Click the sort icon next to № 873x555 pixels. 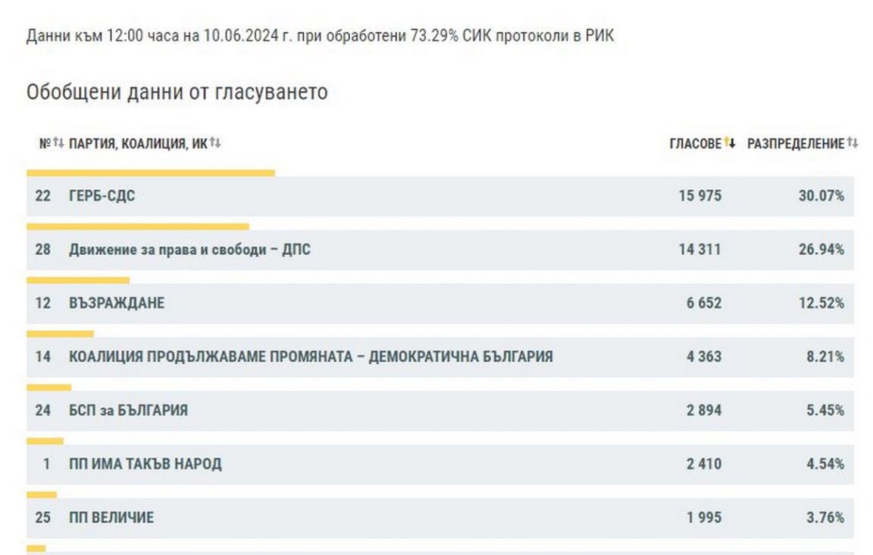click(58, 143)
